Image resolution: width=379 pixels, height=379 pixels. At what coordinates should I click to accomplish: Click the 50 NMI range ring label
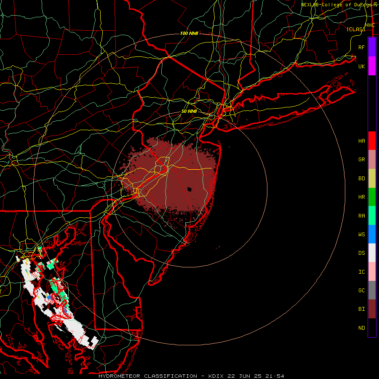point(189,112)
